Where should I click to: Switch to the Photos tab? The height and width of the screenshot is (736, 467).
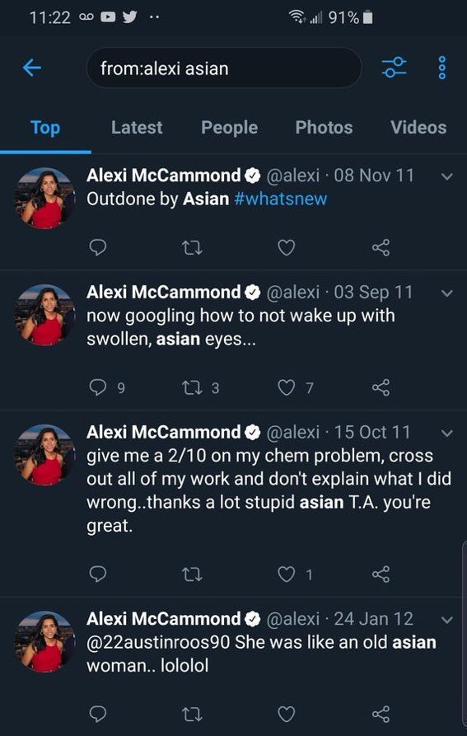coord(324,128)
